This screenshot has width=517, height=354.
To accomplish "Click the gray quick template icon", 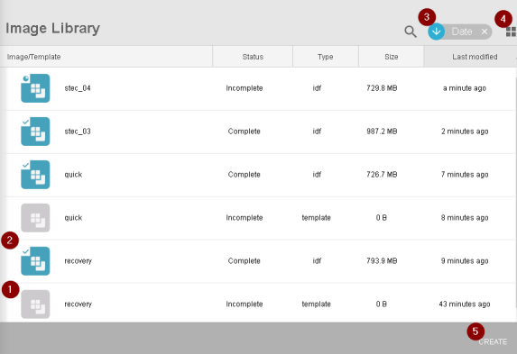I will pos(35,218).
